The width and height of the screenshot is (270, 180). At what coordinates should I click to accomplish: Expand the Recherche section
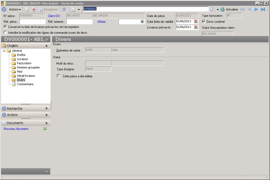(46, 108)
